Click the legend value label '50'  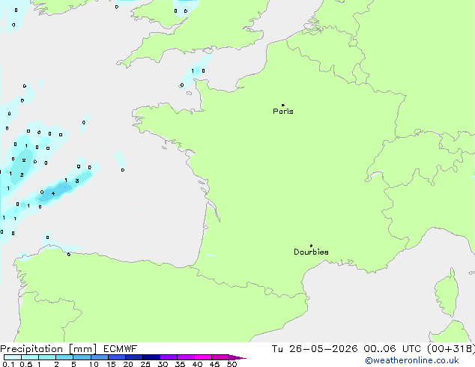click(x=232, y=364)
